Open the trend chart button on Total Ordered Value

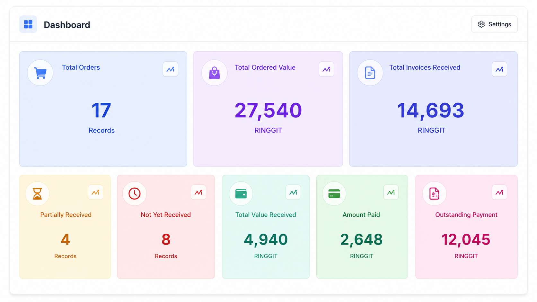[326, 69]
